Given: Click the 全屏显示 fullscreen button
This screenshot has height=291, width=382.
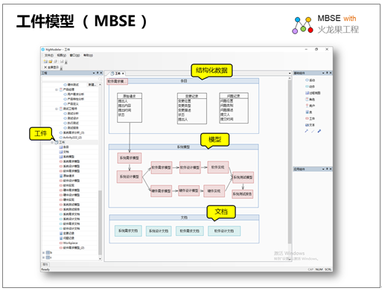Looking at the screenshot, I should (x=51, y=67).
